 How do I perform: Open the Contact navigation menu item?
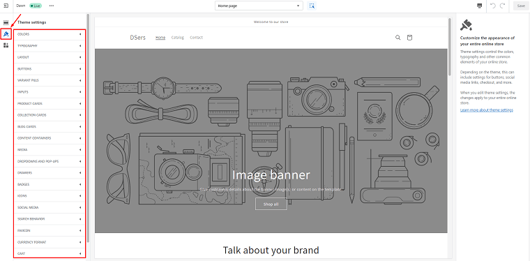point(197,38)
